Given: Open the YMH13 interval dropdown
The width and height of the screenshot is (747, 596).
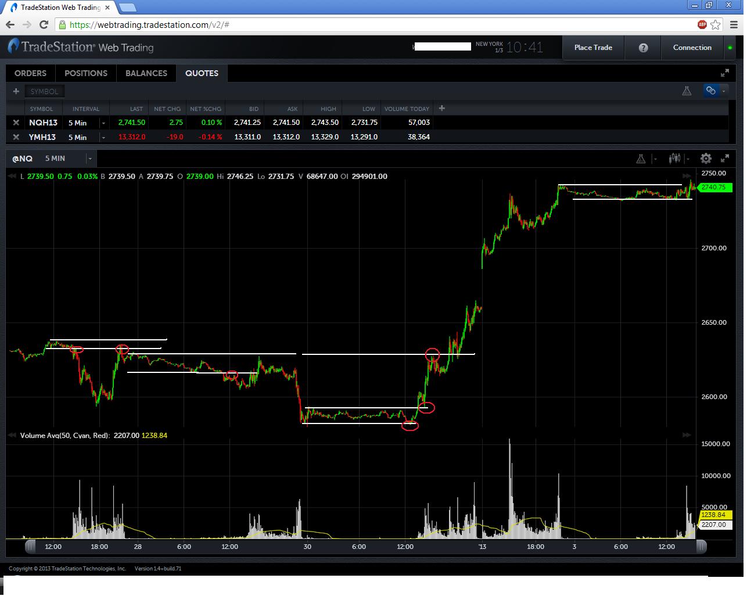Looking at the screenshot, I should (x=103, y=138).
